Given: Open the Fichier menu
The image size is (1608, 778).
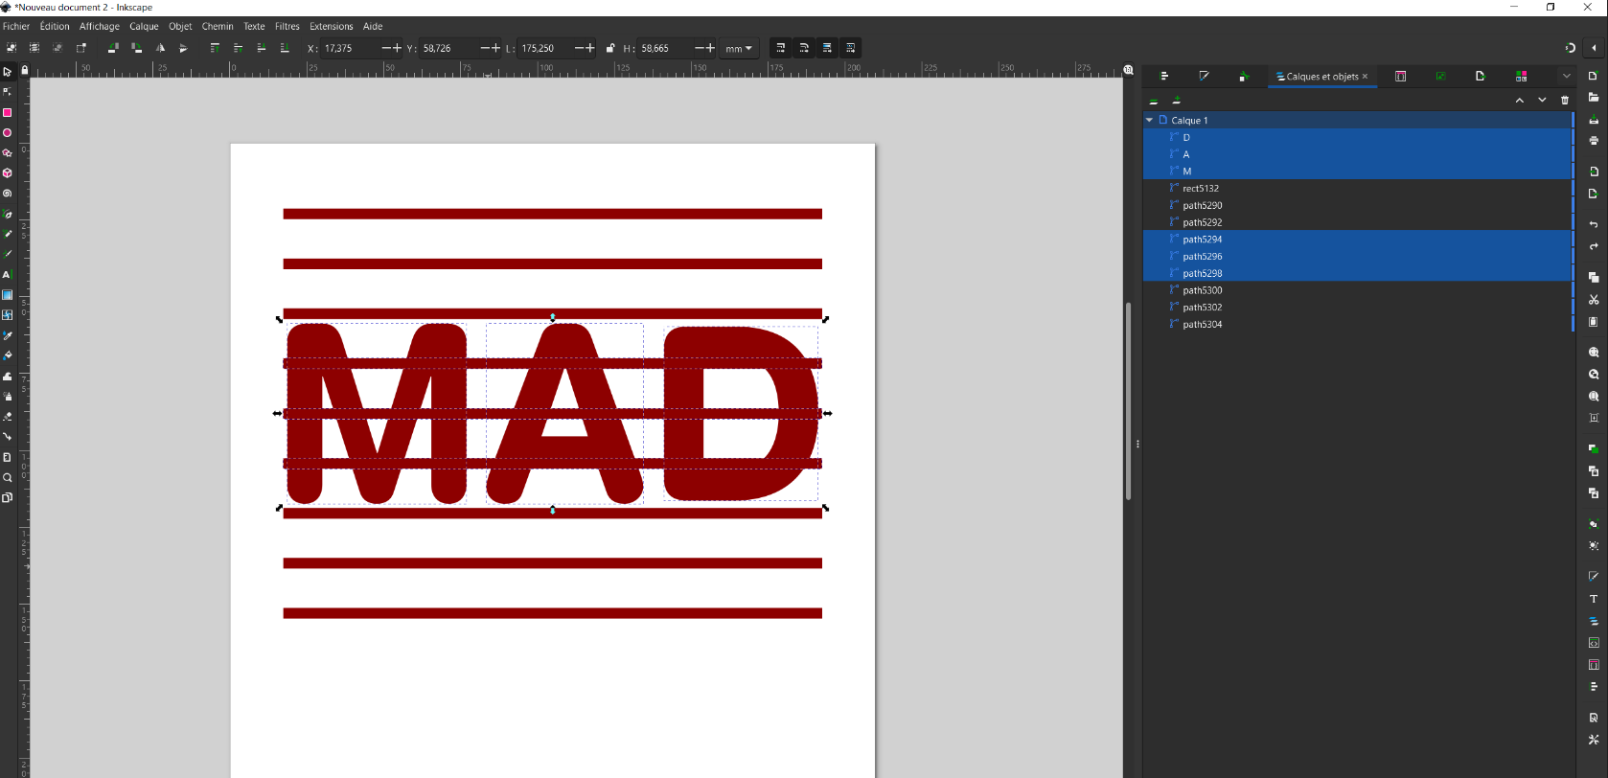Looking at the screenshot, I should point(16,26).
